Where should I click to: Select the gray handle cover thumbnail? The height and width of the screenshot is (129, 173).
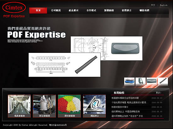[152, 81]
